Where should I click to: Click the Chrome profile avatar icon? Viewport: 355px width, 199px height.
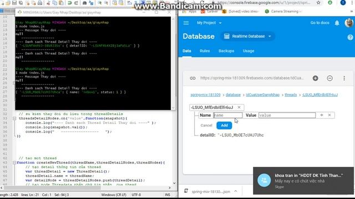pos(343,3)
